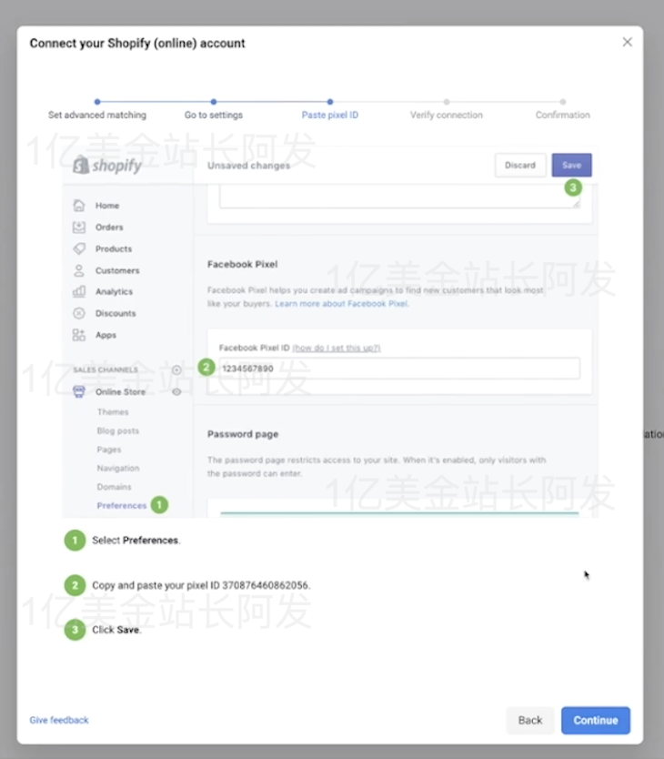The width and height of the screenshot is (664, 759).
Task: Click the Continue button
Action: [x=596, y=720]
